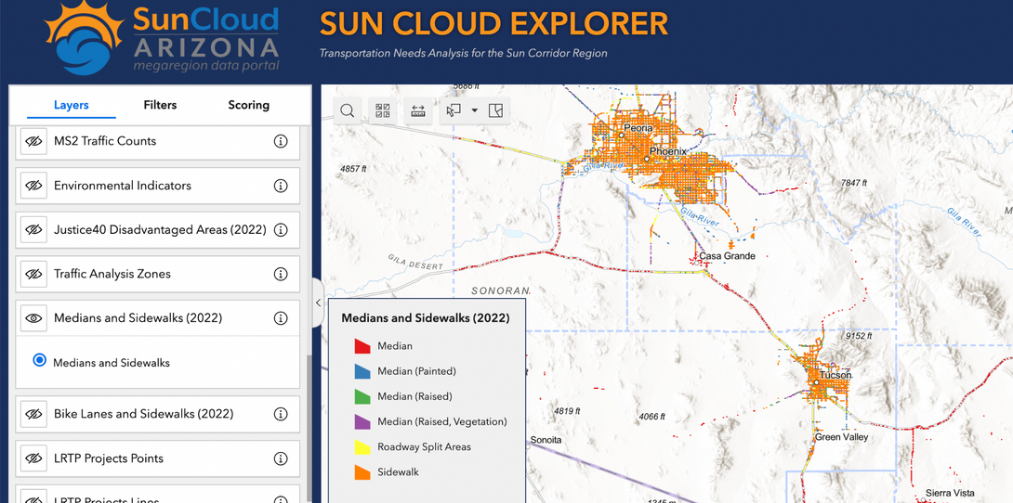Viewport: 1013px width, 503px height.
Task: Click the blue Median (Painted) swatch
Action: click(362, 371)
